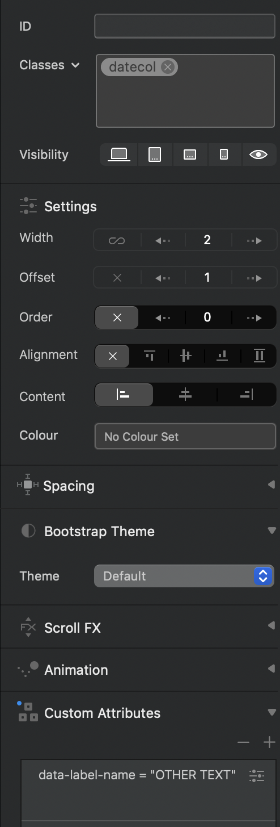The width and height of the screenshot is (280, 827).
Task: Increase the Offset value with right arrow
Action: (x=254, y=278)
